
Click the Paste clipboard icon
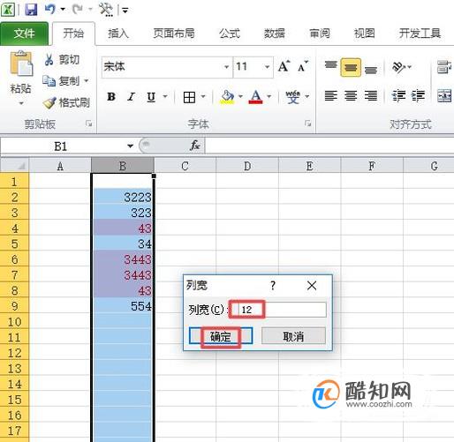[x=21, y=64]
